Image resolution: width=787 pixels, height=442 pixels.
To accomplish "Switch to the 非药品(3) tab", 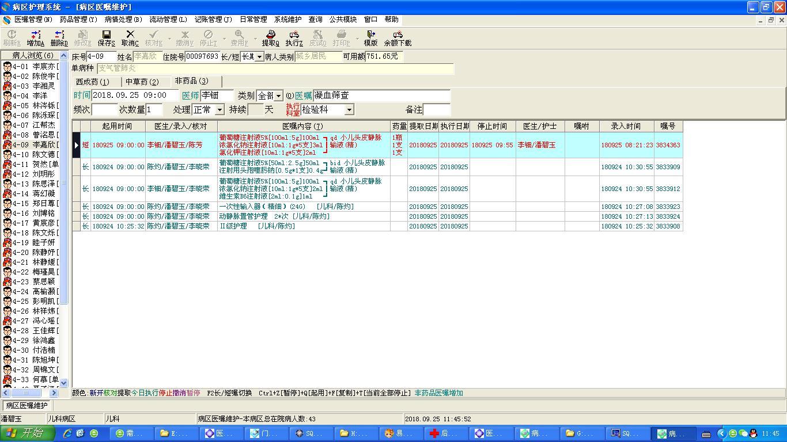I will pos(192,81).
